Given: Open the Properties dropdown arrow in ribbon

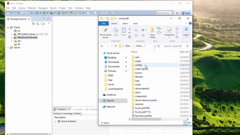Looking at the screenshot, I should click(169, 37).
